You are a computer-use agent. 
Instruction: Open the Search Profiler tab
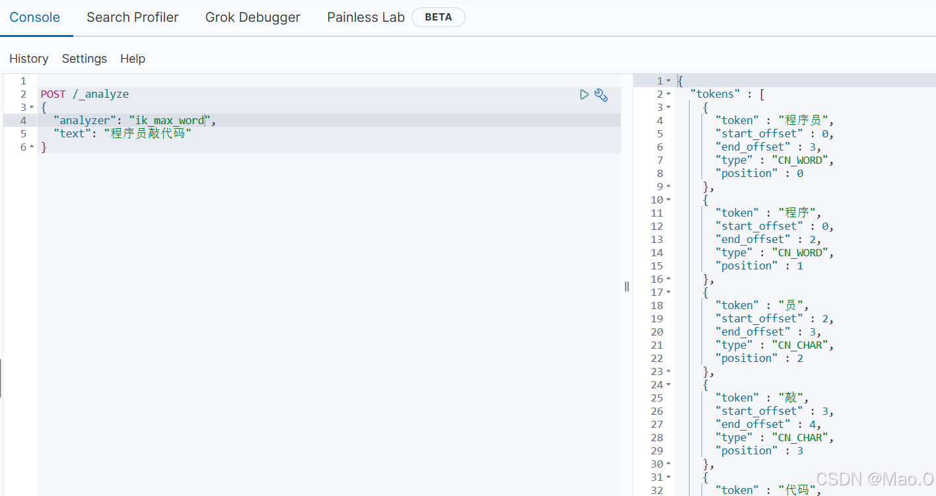click(133, 17)
